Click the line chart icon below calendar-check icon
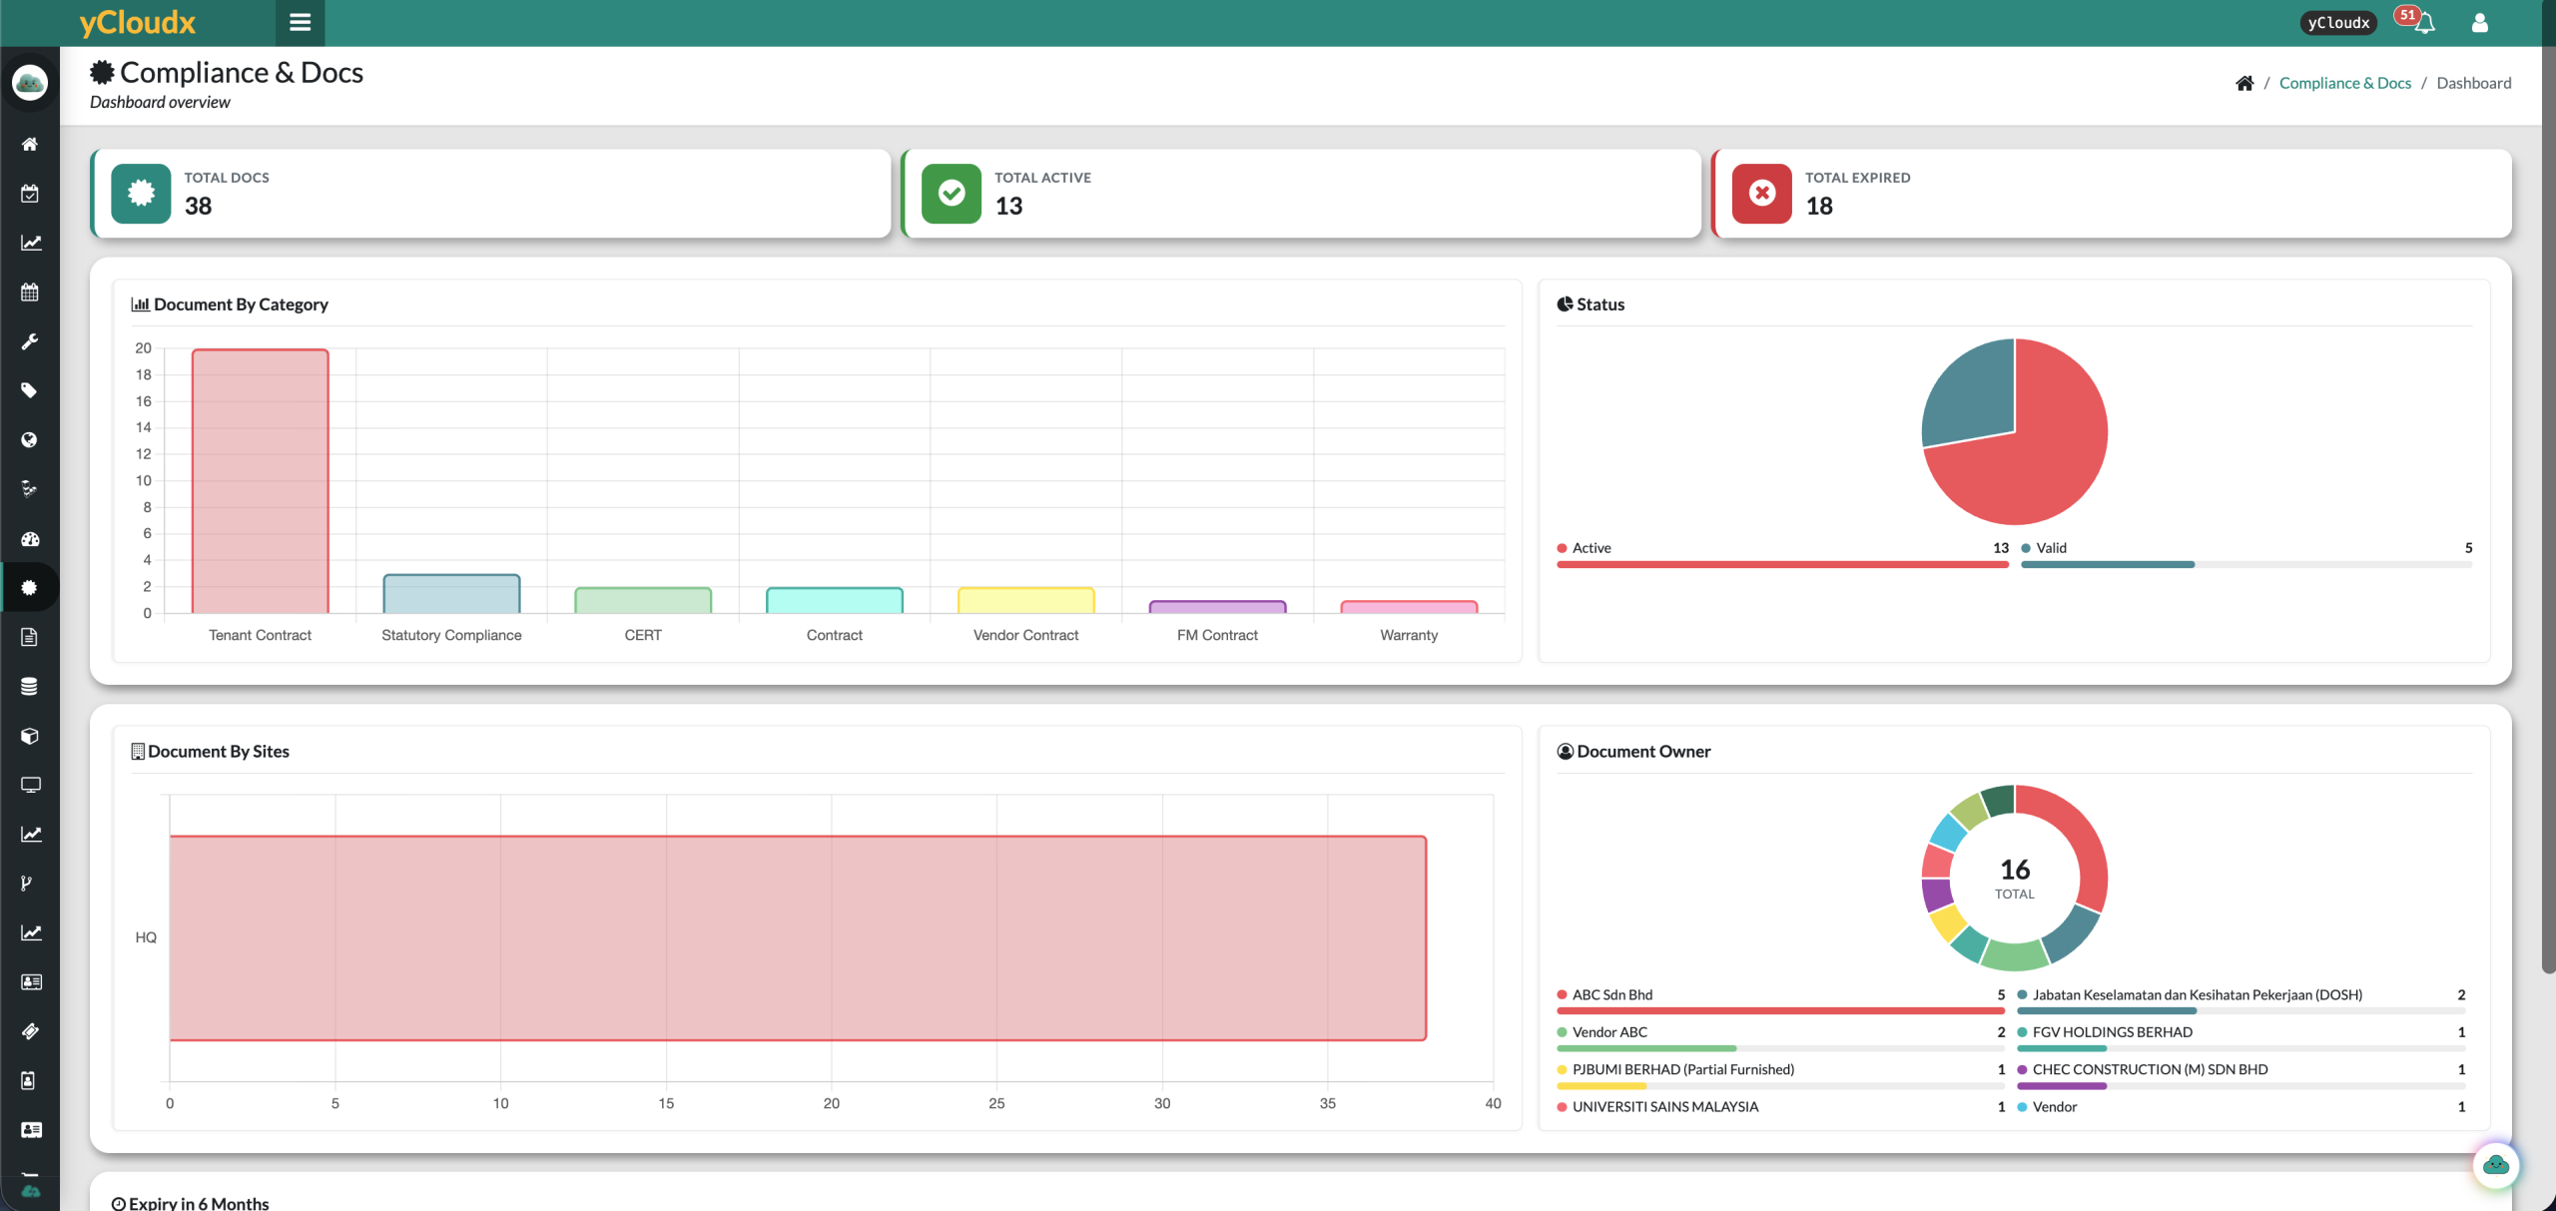 [x=30, y=243]
